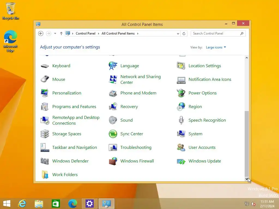Click the taskbar clock and date
Screen dimensions: 279x209
[267, 204]
